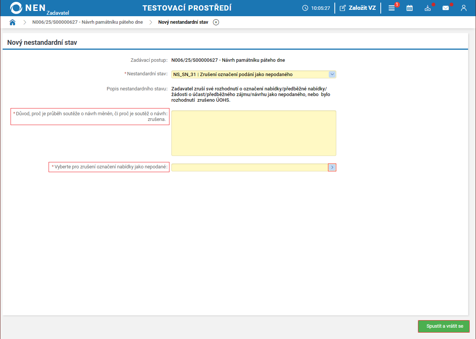Image resolution: width=476 pixels, height=339 pixels.
Task: Click the NEN logo in header
Action: click(x=28, y=8)
